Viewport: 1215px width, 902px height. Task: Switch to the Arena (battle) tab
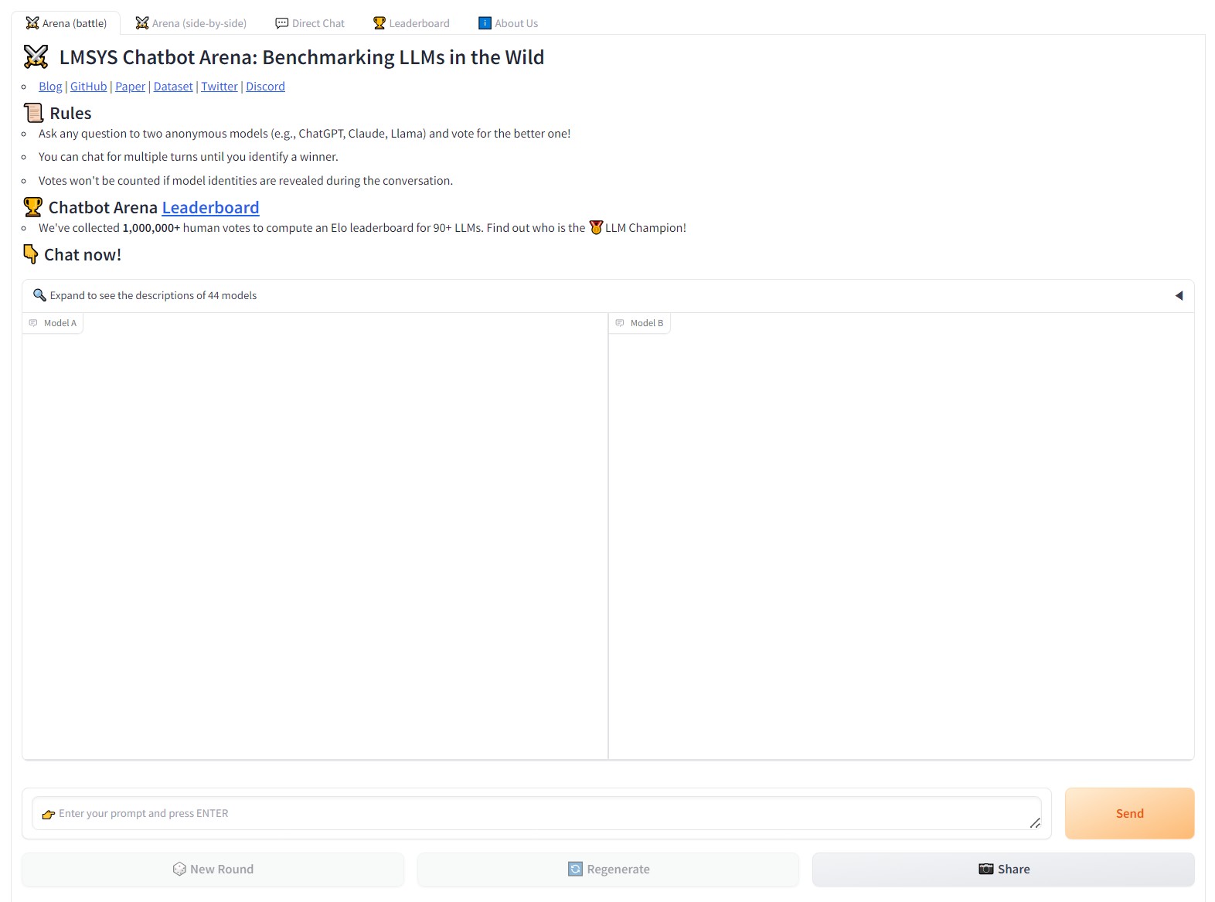tap(66, 23)
